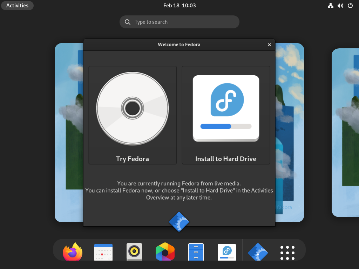Image resolution: width=359 pixels, height=269 pixels.
Task: Click the Activities button
Action: (18, 6)
